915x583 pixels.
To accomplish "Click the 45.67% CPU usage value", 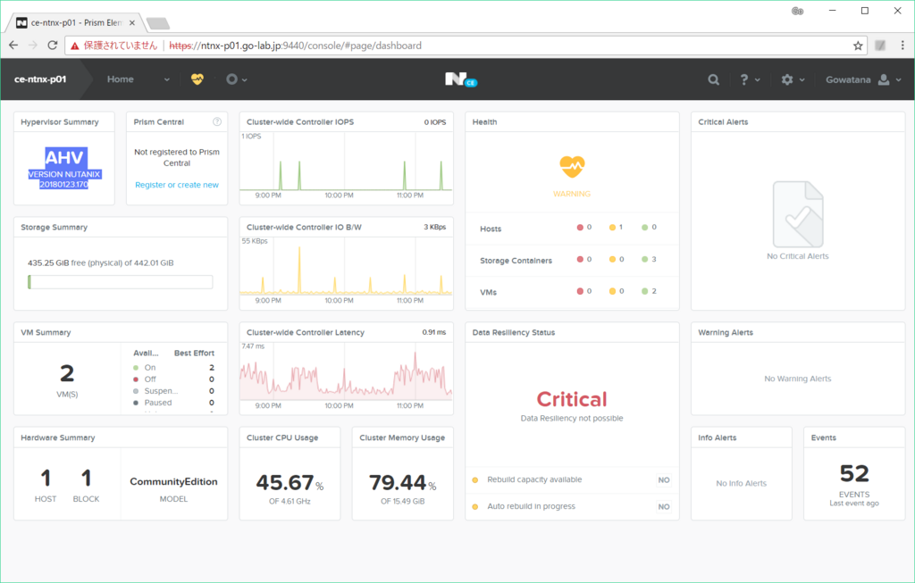I will point(290,483).
